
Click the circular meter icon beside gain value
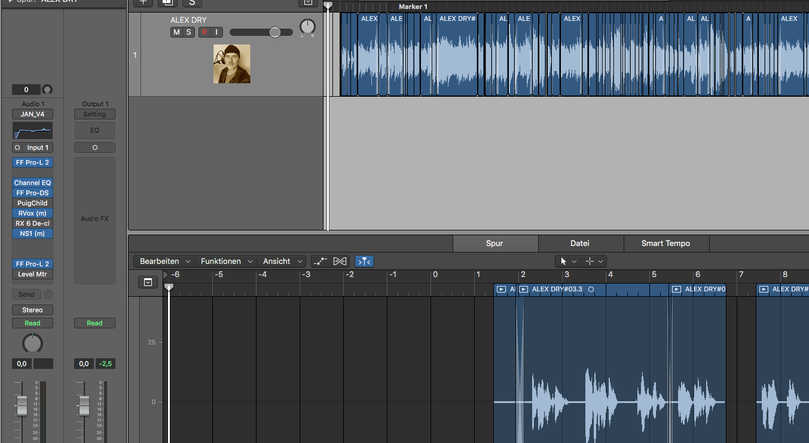click(x=47, y=90)
